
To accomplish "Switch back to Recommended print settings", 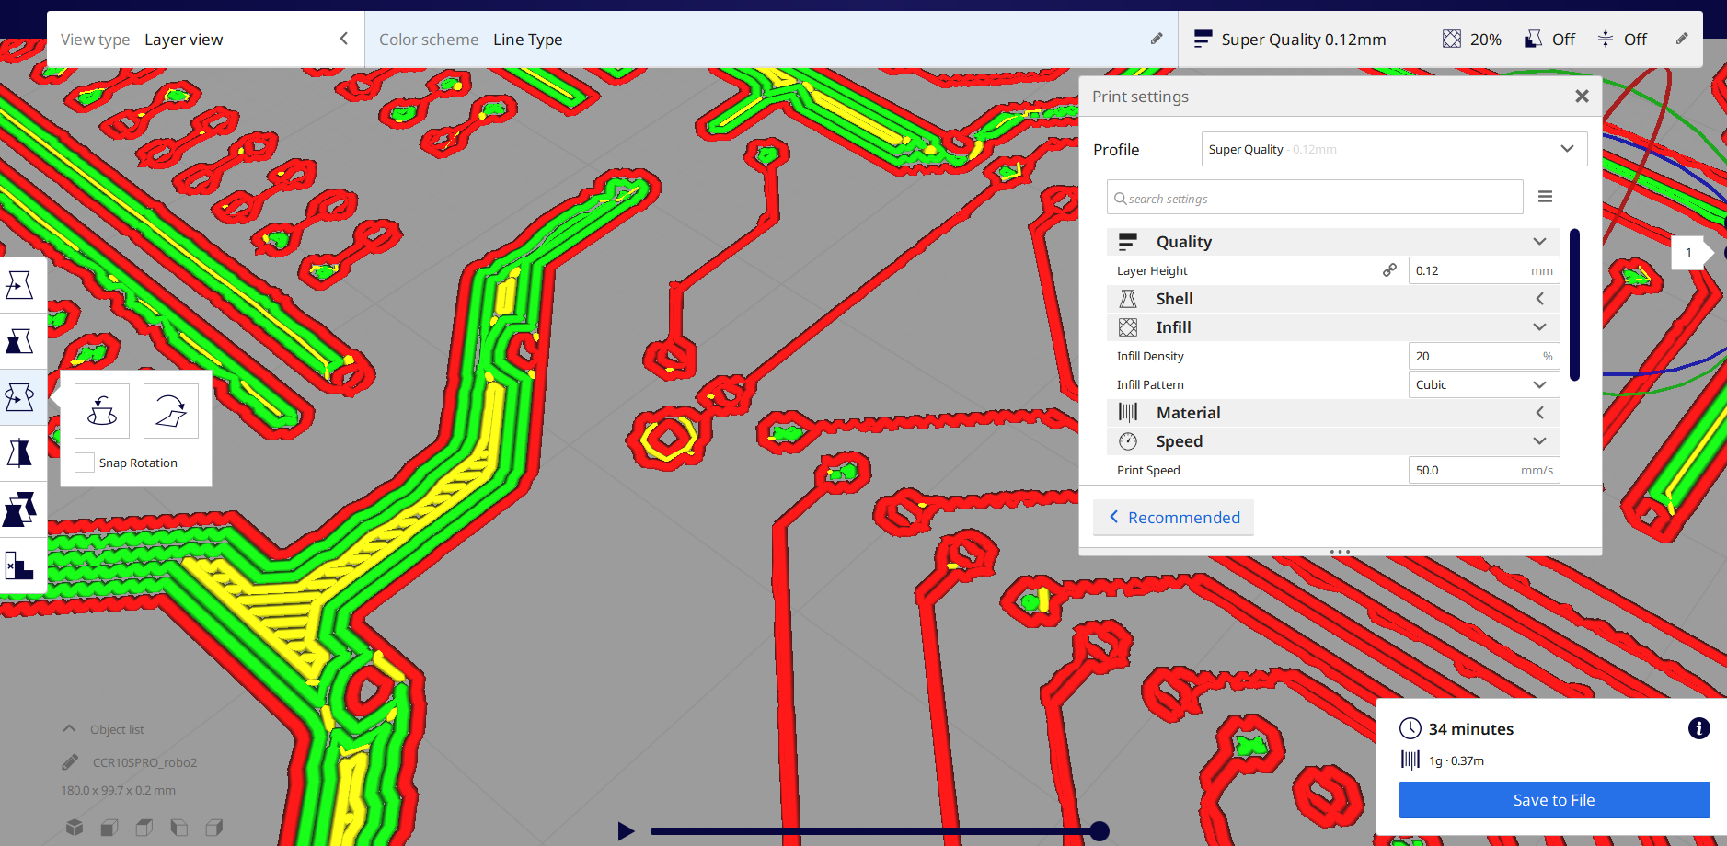I will (x=1173, y=518).
